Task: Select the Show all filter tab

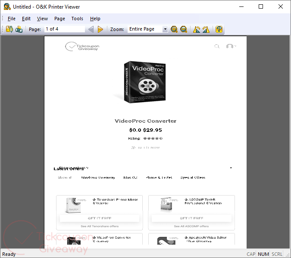Action: pos(64,177)
